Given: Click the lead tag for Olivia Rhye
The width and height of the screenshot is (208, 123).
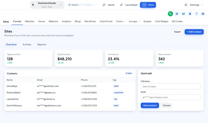Looking at the screenshot, I should pyautogui.click(x=116, y=86).
